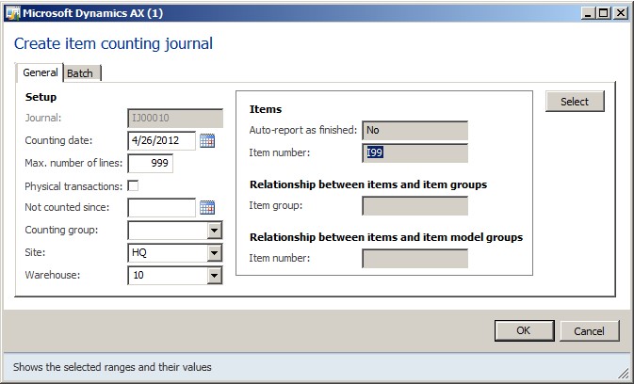Minimize the Dynamics AX window
The height and width of the screenshot is (384, 634).
588,13
